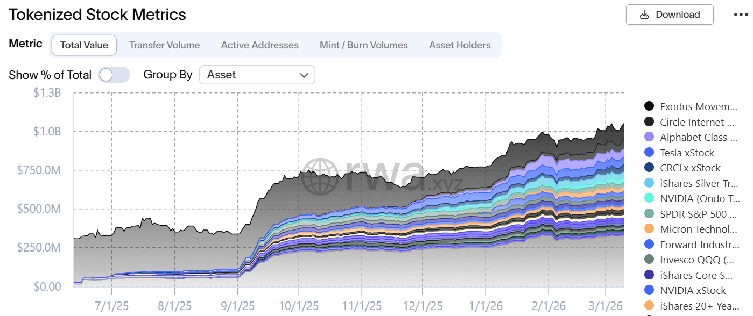Open the three-dot more options menu

coord(741,15)
